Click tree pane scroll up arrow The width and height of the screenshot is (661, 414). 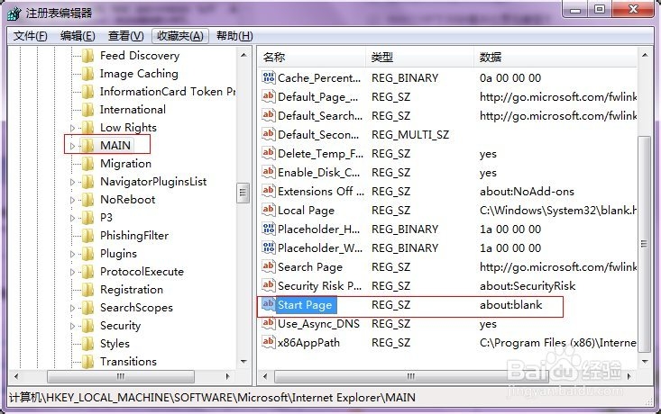pyautogui.click(x=243, y=55)
